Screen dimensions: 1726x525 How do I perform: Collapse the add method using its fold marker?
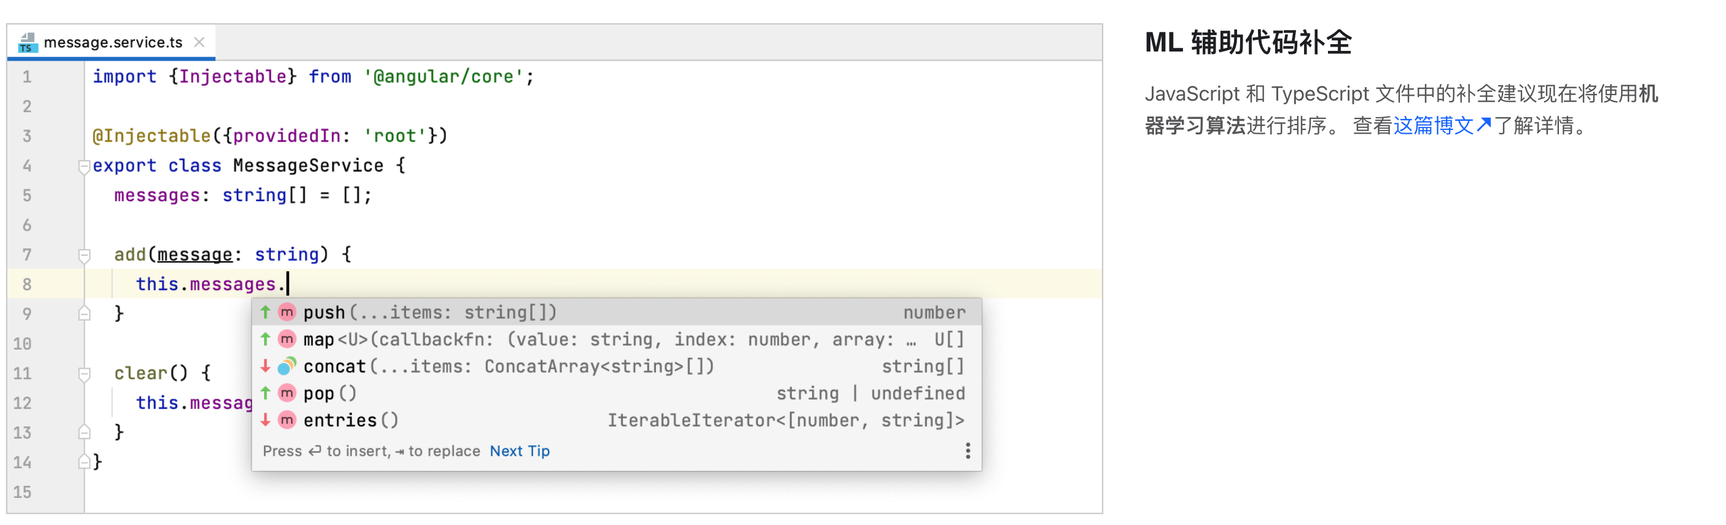83,254
